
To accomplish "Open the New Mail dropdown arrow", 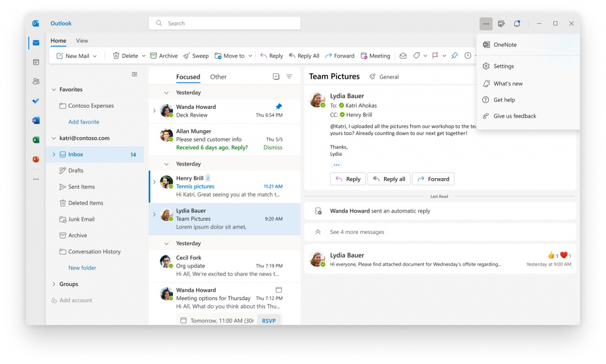I will pos(95,56).
